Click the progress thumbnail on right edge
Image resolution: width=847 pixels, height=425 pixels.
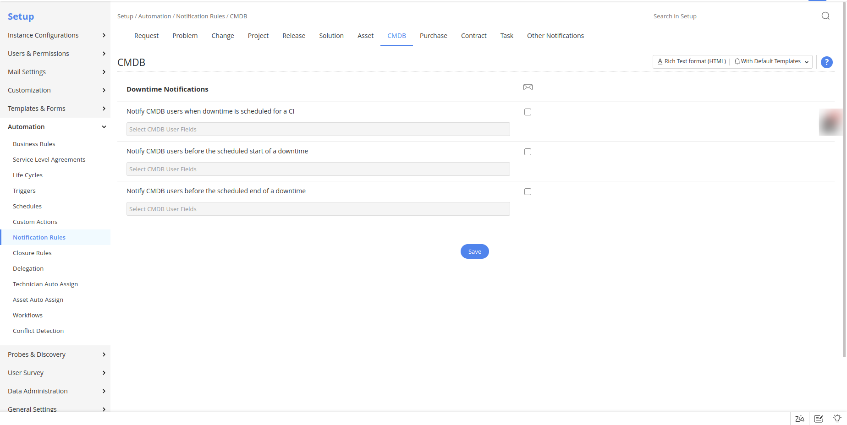click(x=831, y=122)
